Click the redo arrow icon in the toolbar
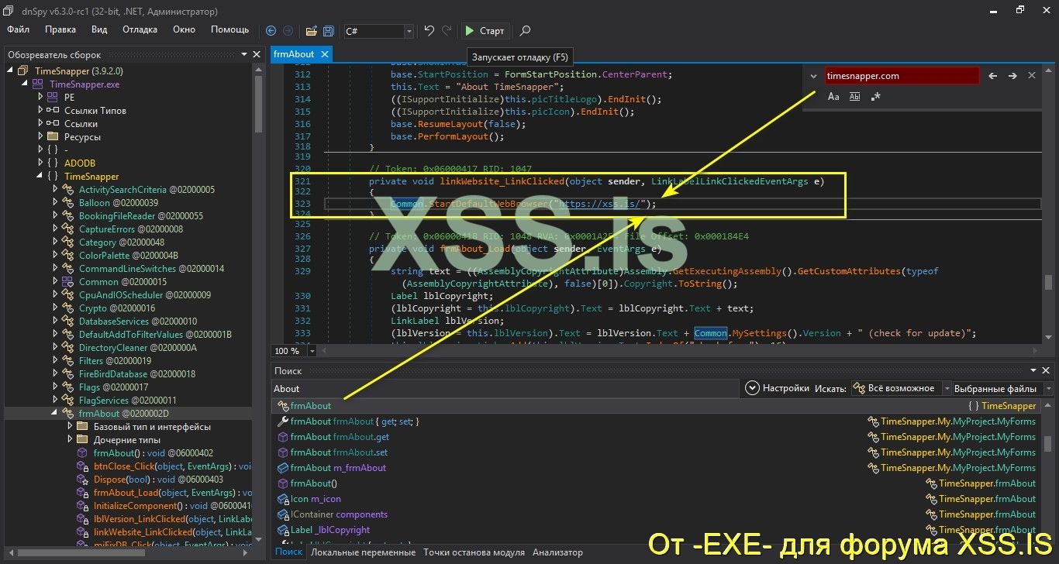This screenshot has height=564, width=1059. [448, 31]
